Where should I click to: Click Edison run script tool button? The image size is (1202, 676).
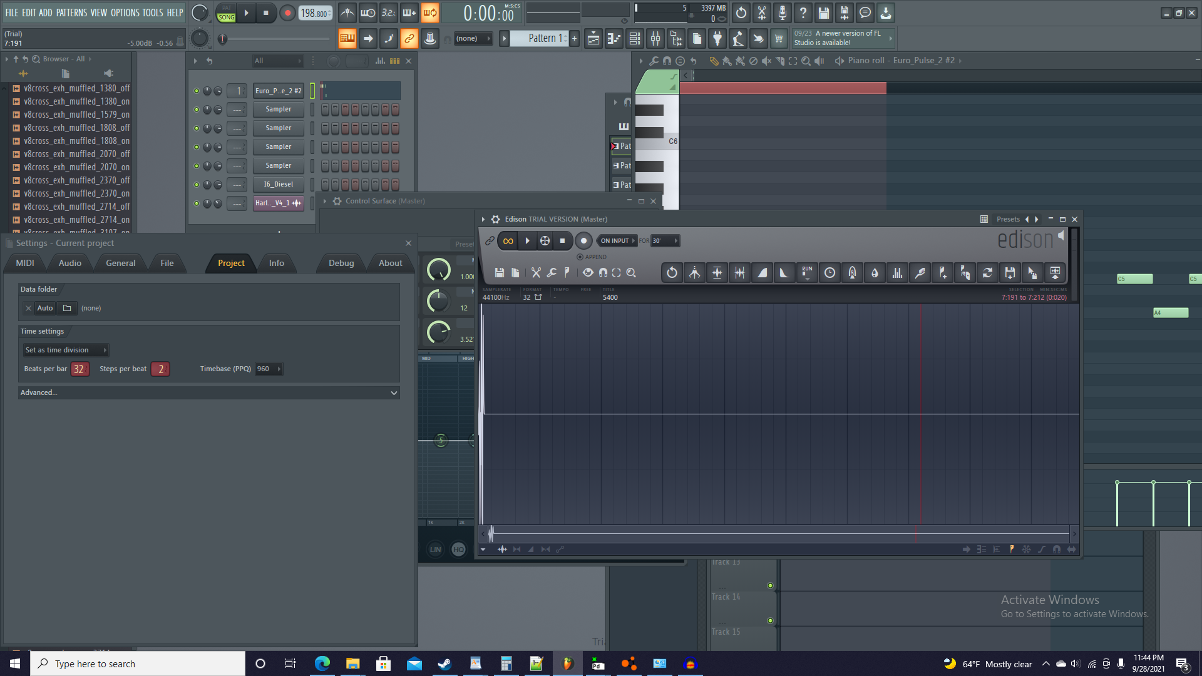(x=807, y=273)
